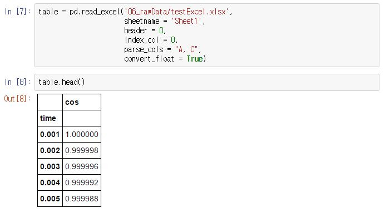The height and width of the screenshot is (213, 385).
Task: Click index value 0.001
Action: point(50,134)
